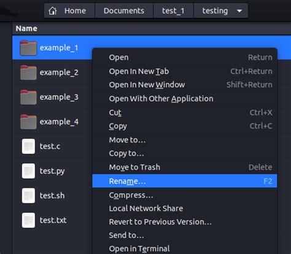Click the test.sh file icon
This screenshot has height=254, width=291.
28,196
